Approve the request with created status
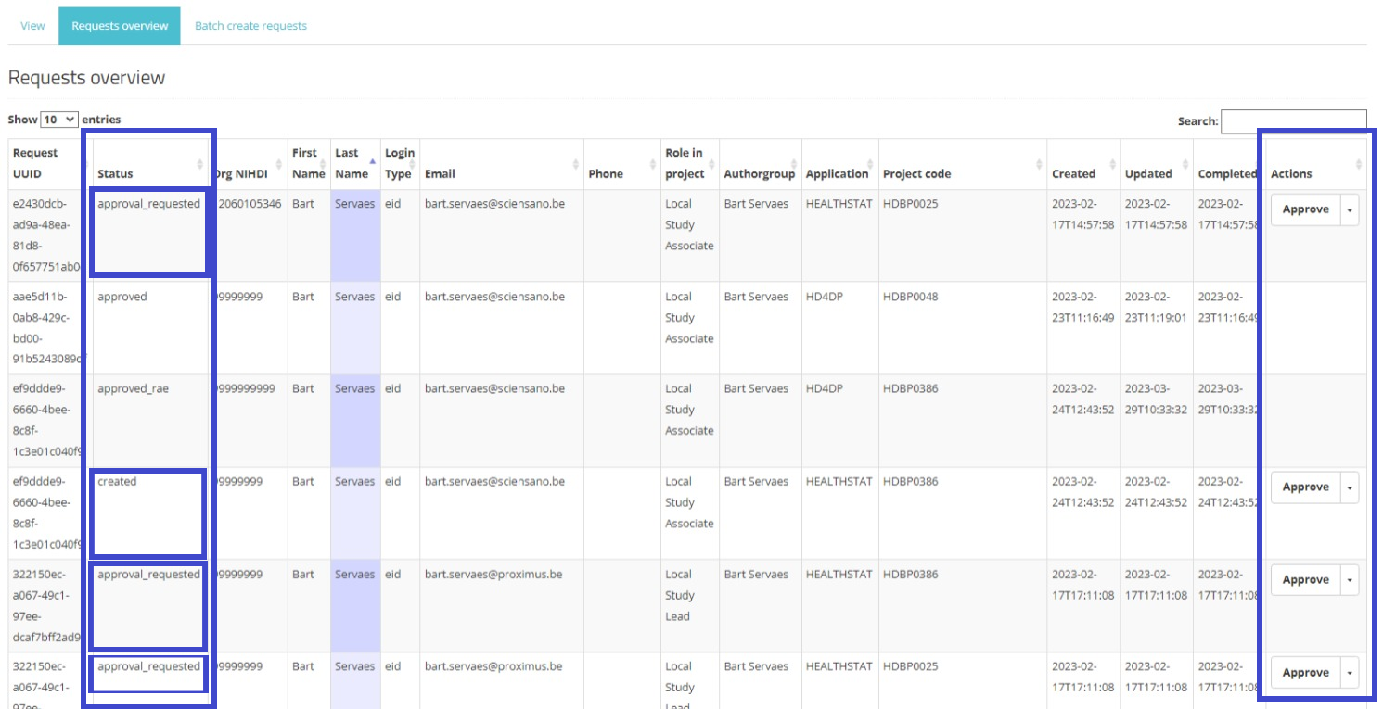This screenshot has width=1383, height=709. click(x=1305, y=487)
